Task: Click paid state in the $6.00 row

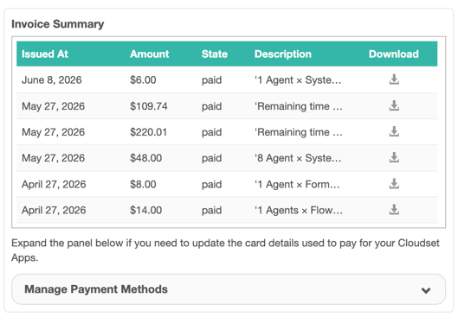Action: (x=212, y=80)
